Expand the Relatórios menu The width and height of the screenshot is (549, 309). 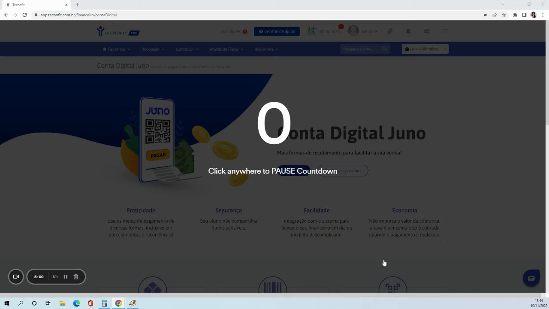[x=266, y=49]
